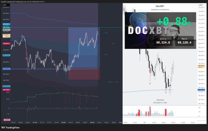The height and width of the screenshot is (131, 208).
Task: Click the 21:00 label on the white chart time axis
Action: (x=135, y=122)
